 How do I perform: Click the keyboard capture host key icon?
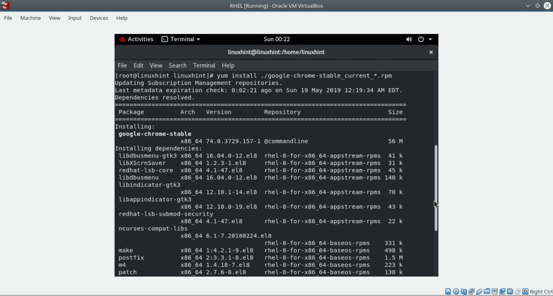coord(525,292)
